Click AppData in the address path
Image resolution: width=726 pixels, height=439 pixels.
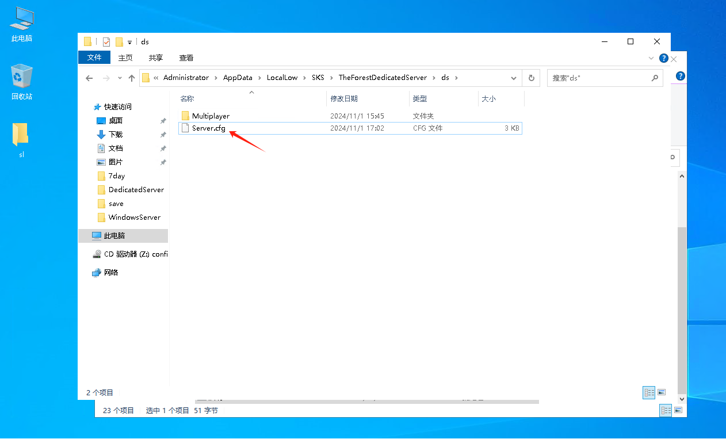click(x=238, y=78)
